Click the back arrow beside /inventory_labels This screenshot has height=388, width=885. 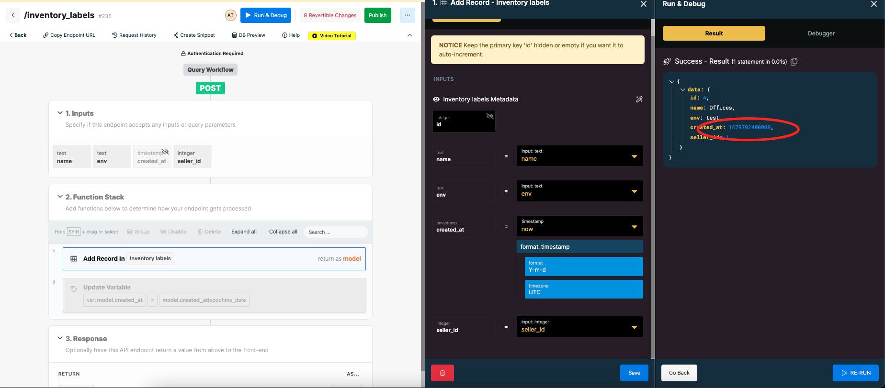click(x=13, y=15)
